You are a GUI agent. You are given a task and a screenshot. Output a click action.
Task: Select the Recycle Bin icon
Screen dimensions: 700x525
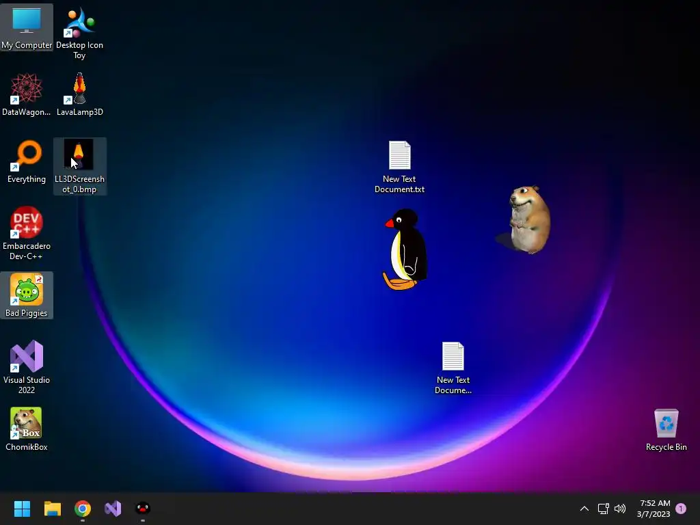tap(666, 429)
